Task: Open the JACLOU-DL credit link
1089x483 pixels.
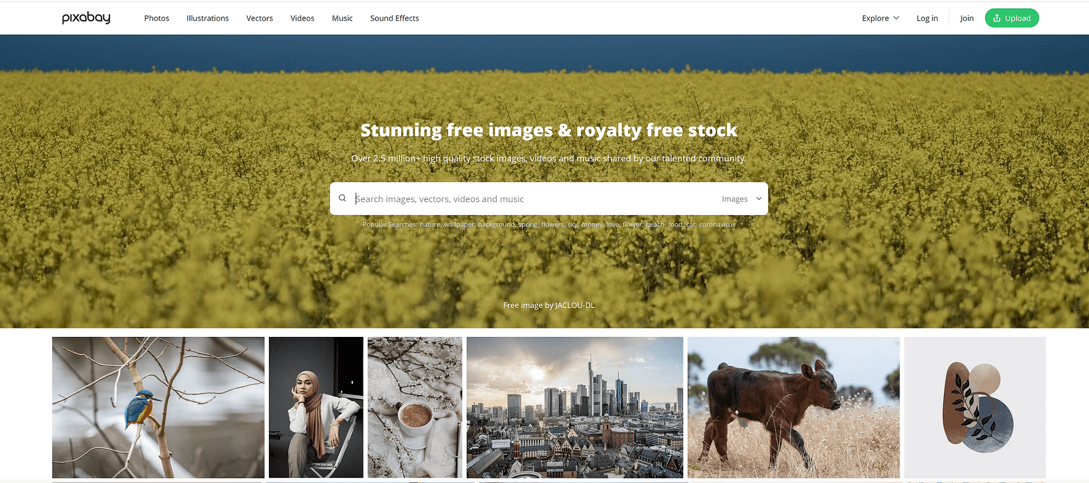Action: point(575,305)
